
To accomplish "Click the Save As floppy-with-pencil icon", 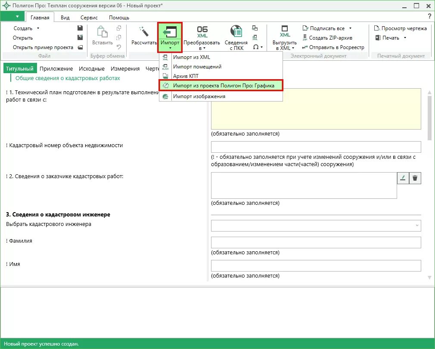I will pyautogui.click(x=80, y=37).
